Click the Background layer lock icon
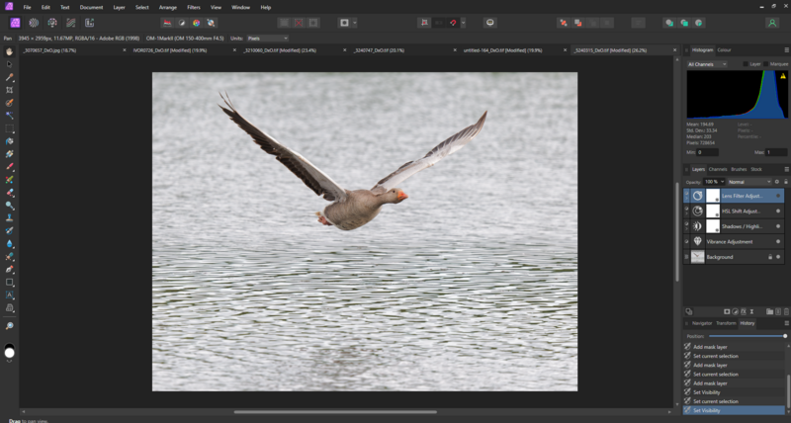The width and height of the screenshot is (791, 423). (x=770, y=257)
